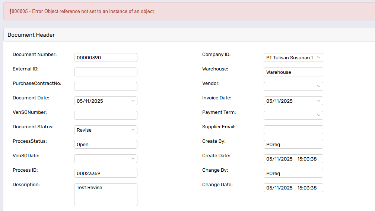Click into the External ID field
This screenshot has height=211, width=375.
coord(106,72)
